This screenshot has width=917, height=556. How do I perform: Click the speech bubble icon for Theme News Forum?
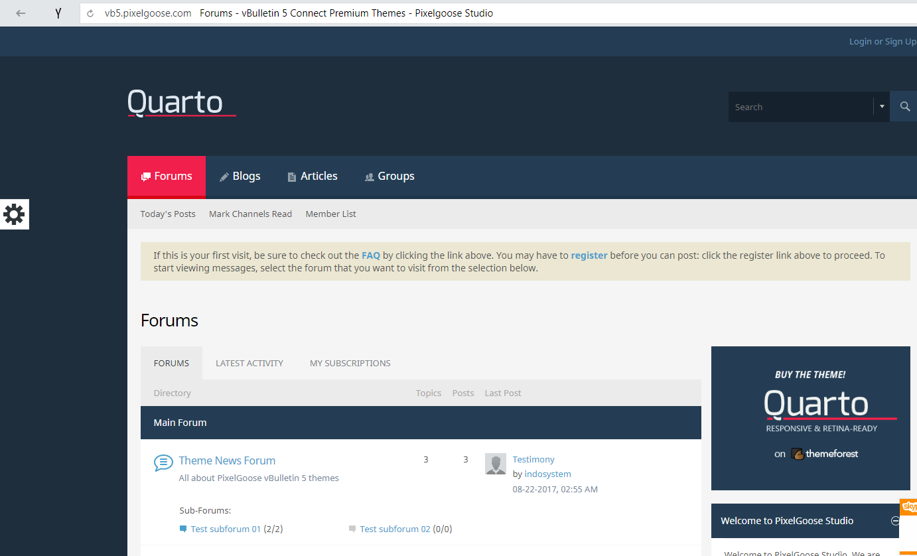coord(163,462)
